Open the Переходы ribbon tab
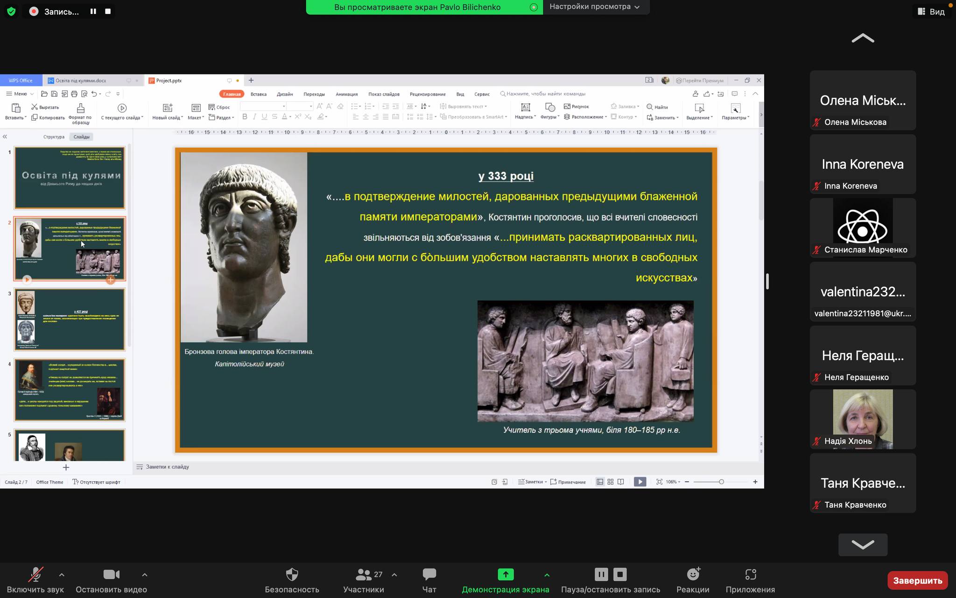This screenshot has height=598, width=956. [x=314, y=94]
